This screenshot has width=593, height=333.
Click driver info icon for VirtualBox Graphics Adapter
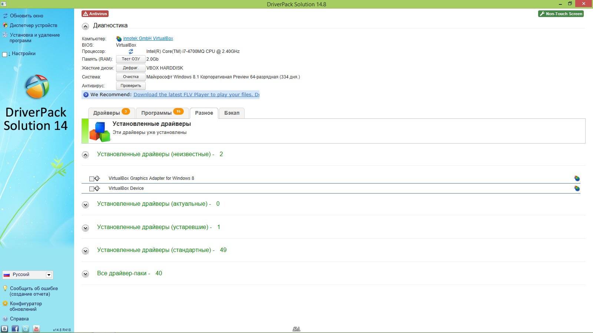pos(577,178)
